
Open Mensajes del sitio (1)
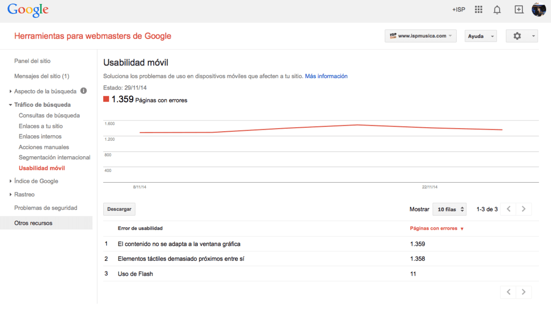(x=42, y=76)
